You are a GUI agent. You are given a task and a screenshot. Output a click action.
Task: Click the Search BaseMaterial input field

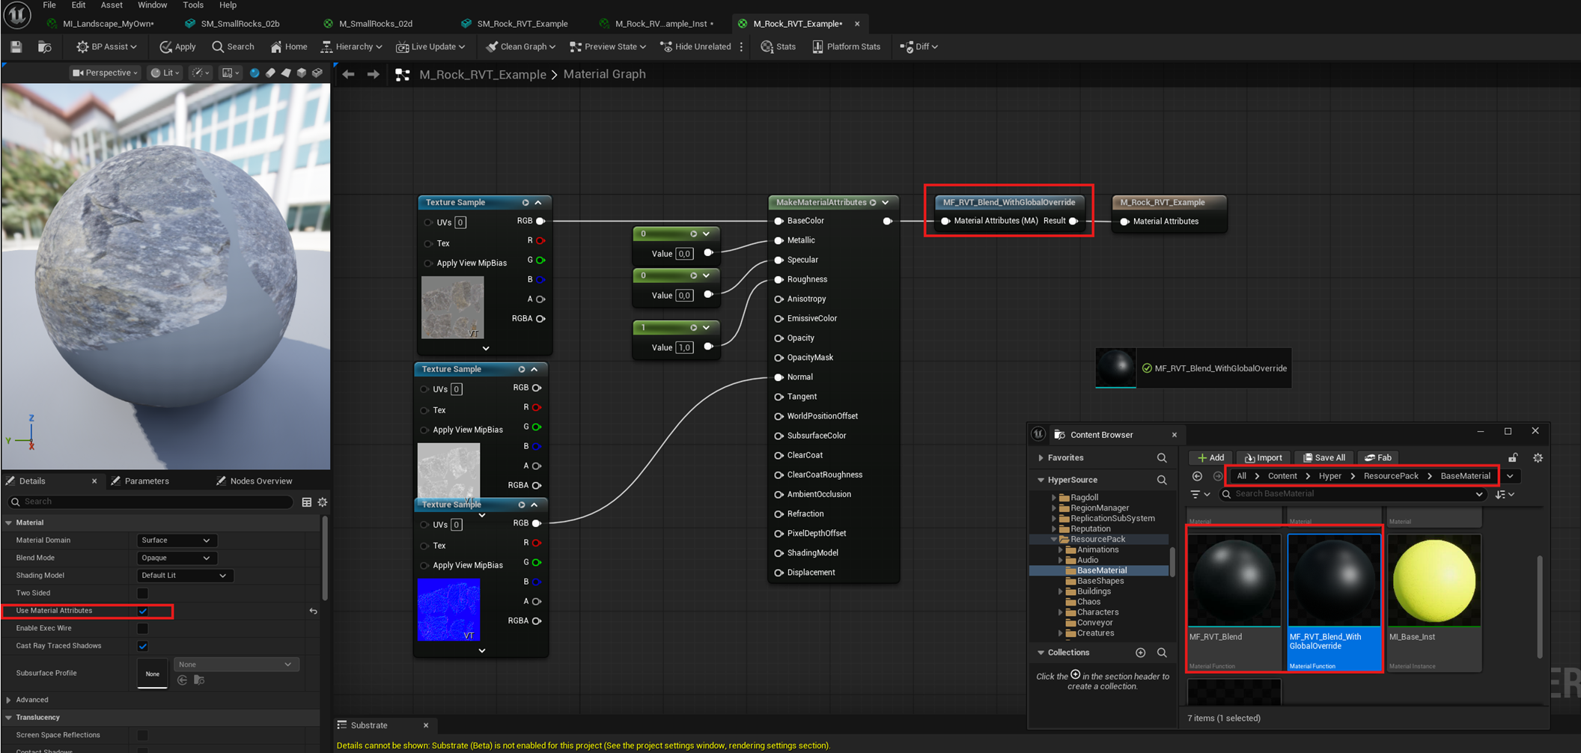pos(1353,494)
